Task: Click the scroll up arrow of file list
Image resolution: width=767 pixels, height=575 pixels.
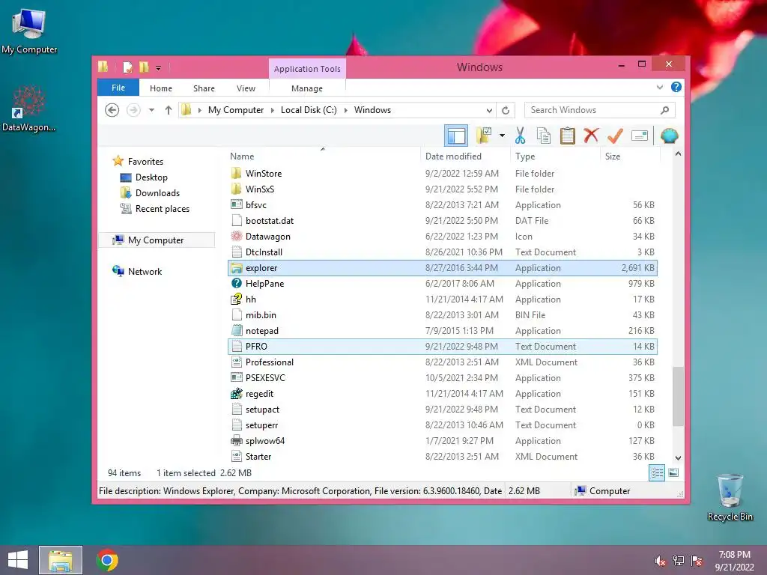Action: (678, 154)
